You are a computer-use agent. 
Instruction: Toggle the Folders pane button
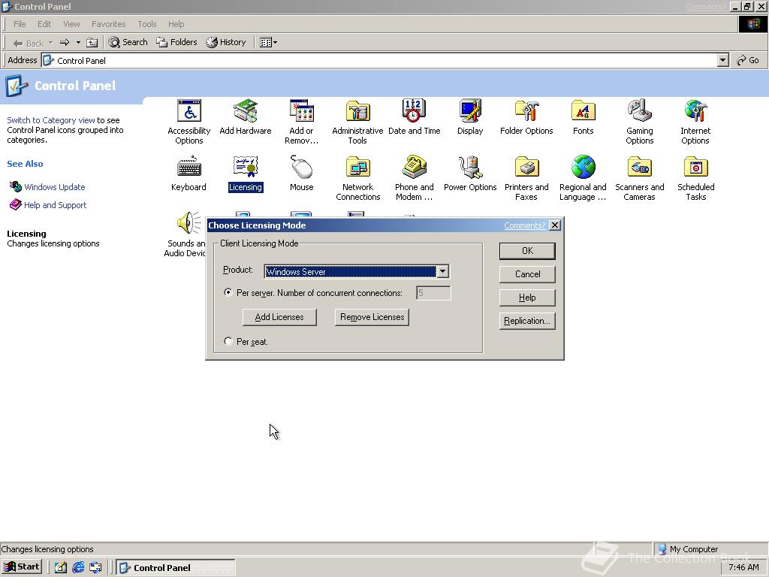[x=176, y=42]
